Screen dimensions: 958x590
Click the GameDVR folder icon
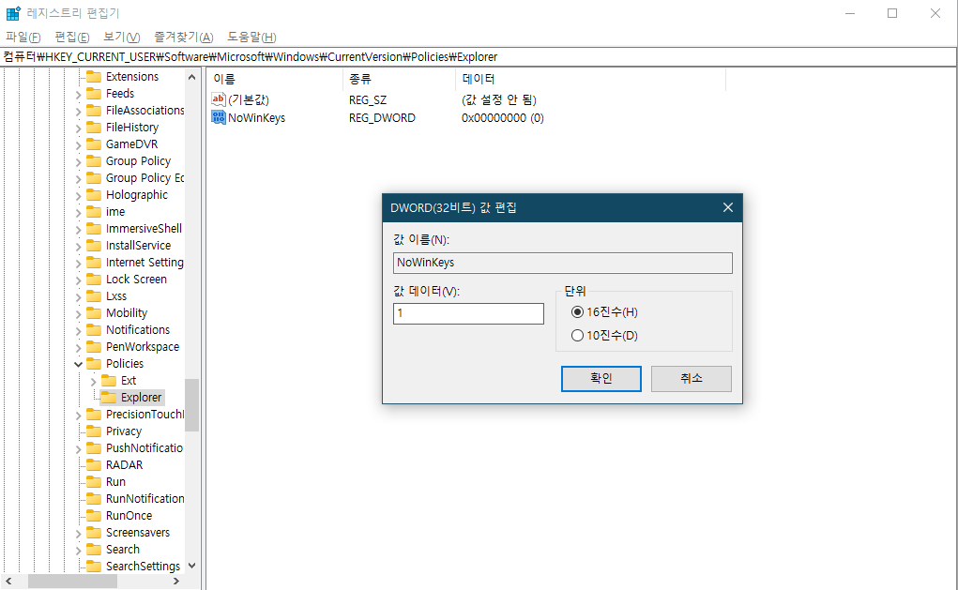pyautogui.click(x=94, y=144)
